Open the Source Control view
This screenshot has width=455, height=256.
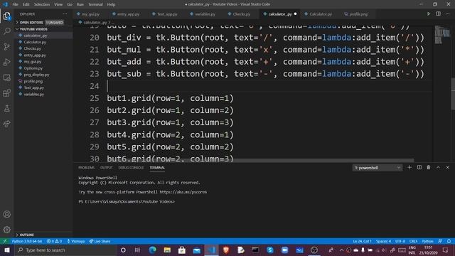pos(7,46)
